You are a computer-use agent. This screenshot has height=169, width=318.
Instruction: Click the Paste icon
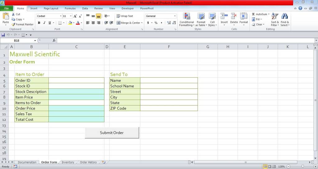[x=6, y=16]
